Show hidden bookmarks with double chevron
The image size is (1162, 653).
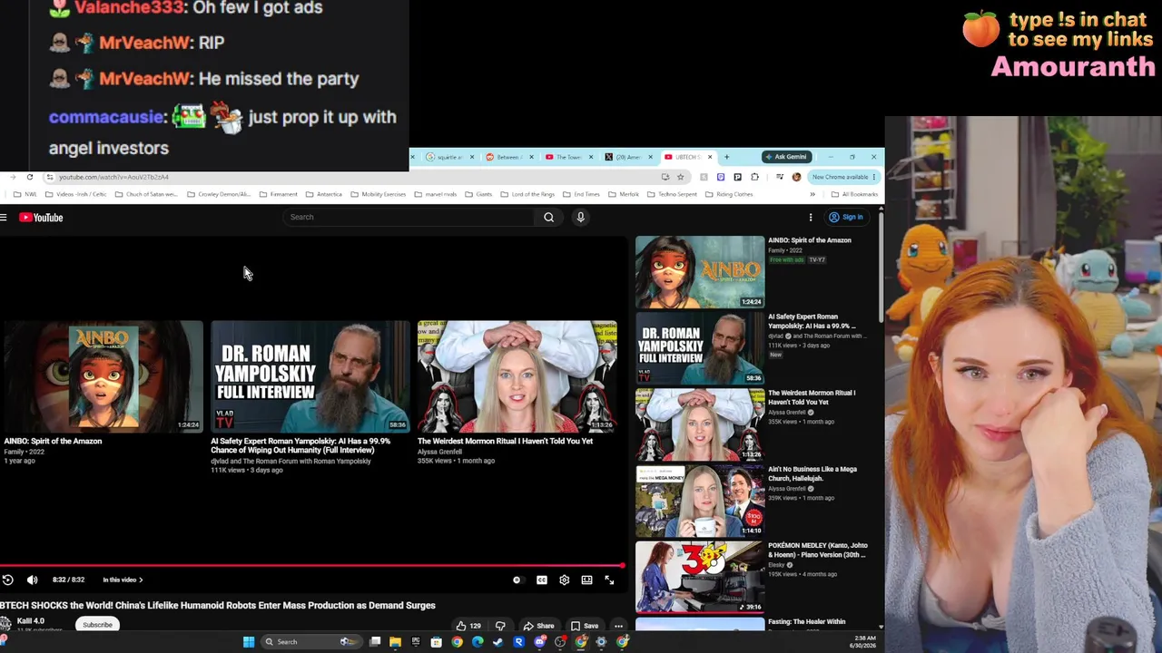[812, 194]
